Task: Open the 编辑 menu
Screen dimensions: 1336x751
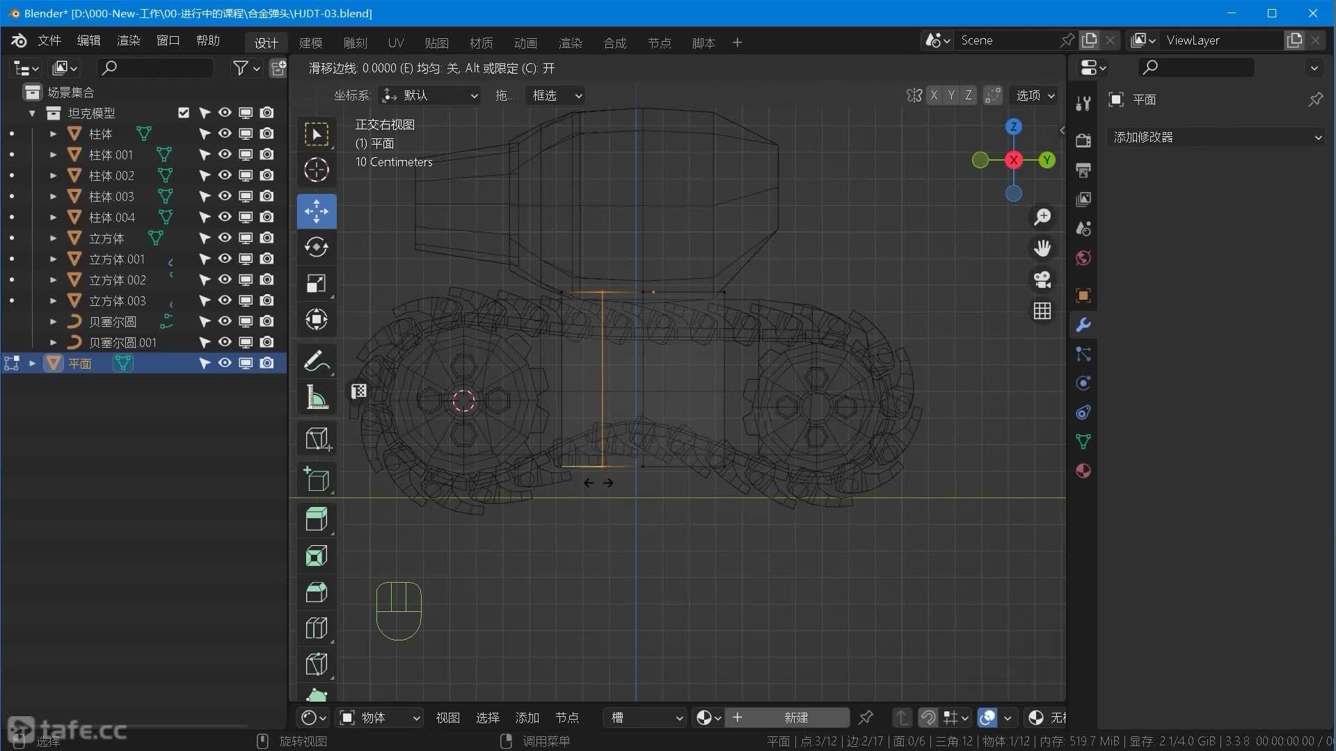Action: point(88,40)
